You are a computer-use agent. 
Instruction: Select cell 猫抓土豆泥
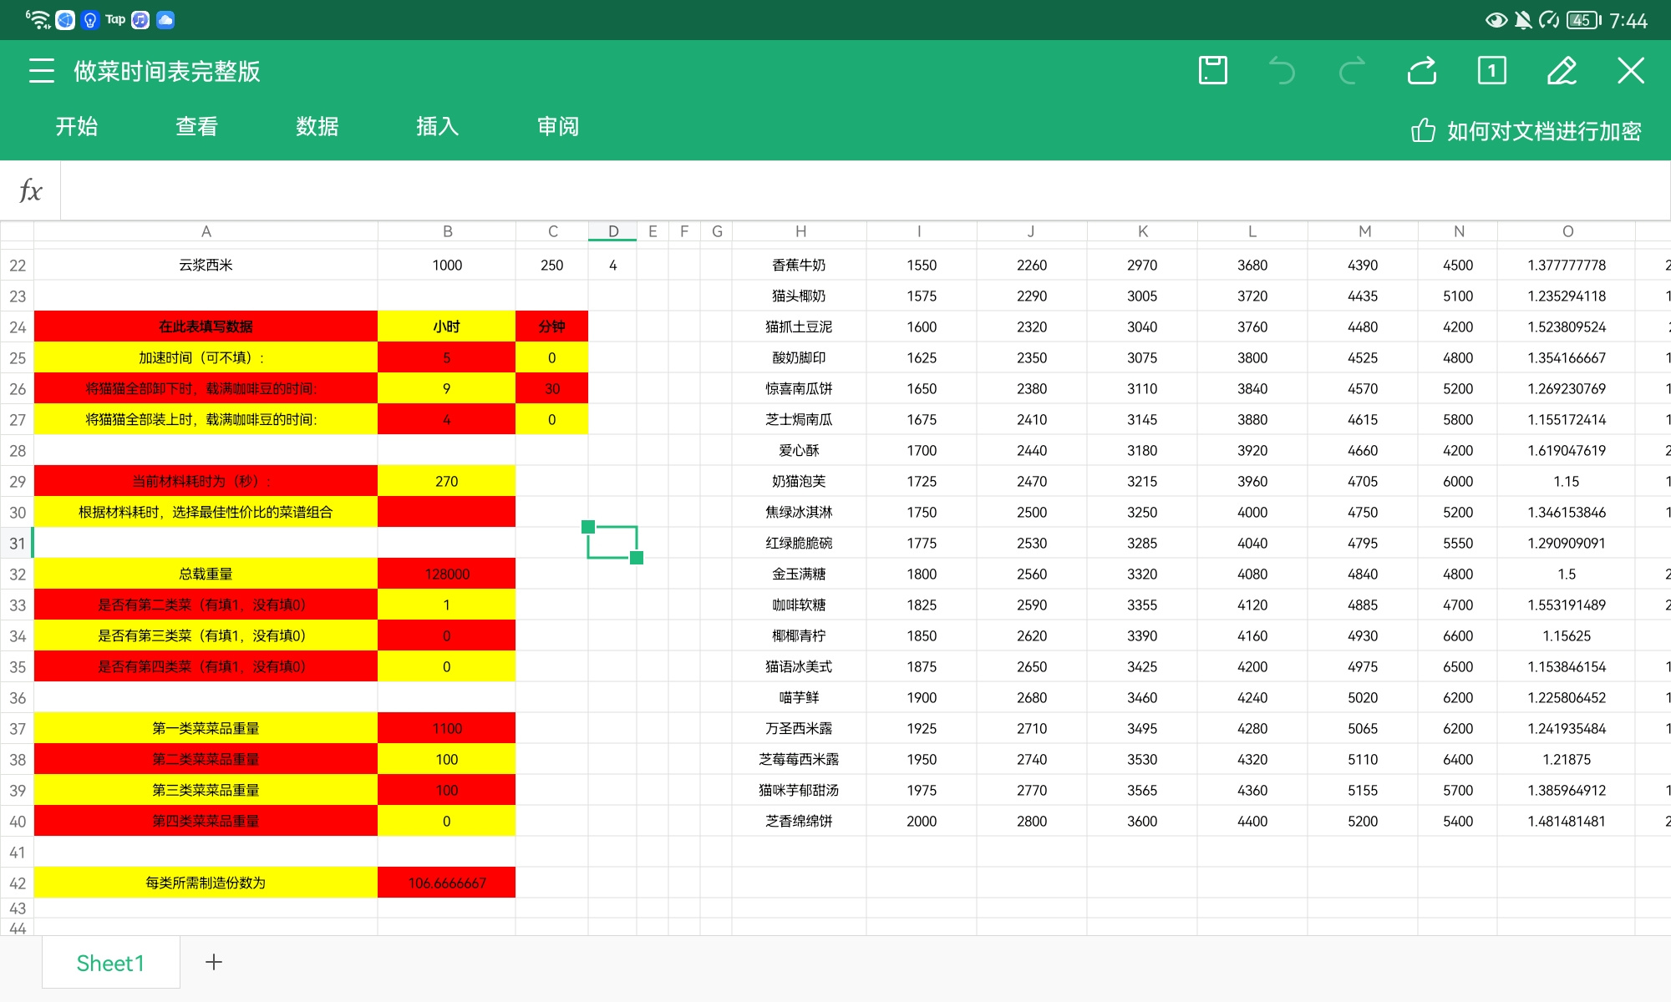800,326
